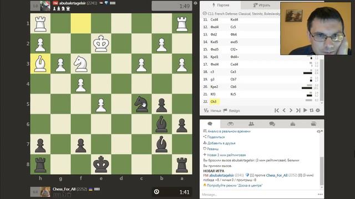The width and height of the screenshot is (355, 199).
Task: Step back one move with previous arrow
Action: (284, 111)
